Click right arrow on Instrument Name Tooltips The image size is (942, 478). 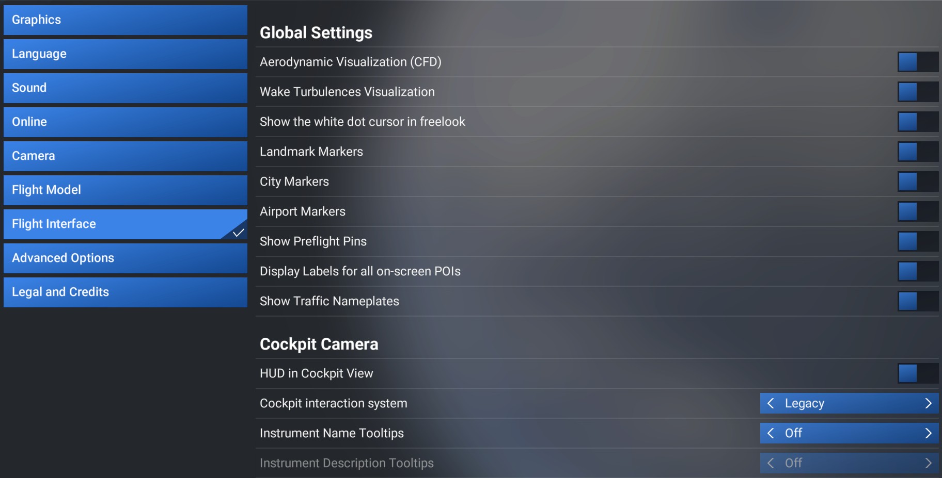point(928,433)
